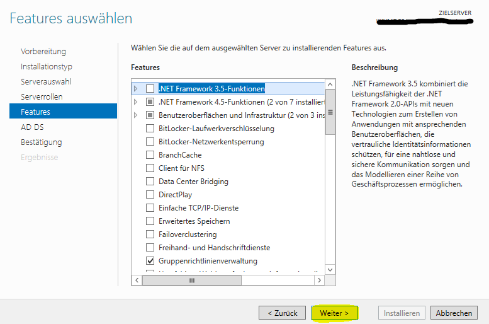Click the horizontal scroll-left arrow
Viewport: 489px width, 324px height.
pyautogui.click(x=137, y=281)
